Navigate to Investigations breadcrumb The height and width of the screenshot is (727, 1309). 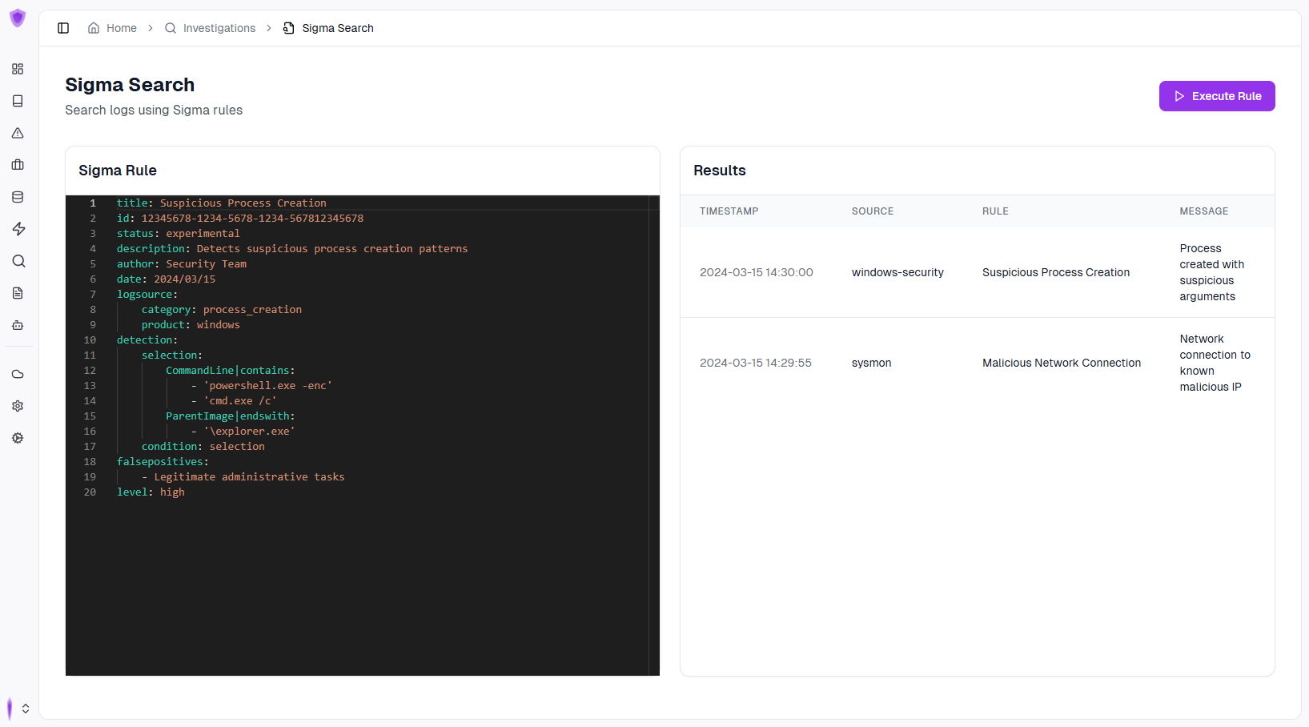211,28
